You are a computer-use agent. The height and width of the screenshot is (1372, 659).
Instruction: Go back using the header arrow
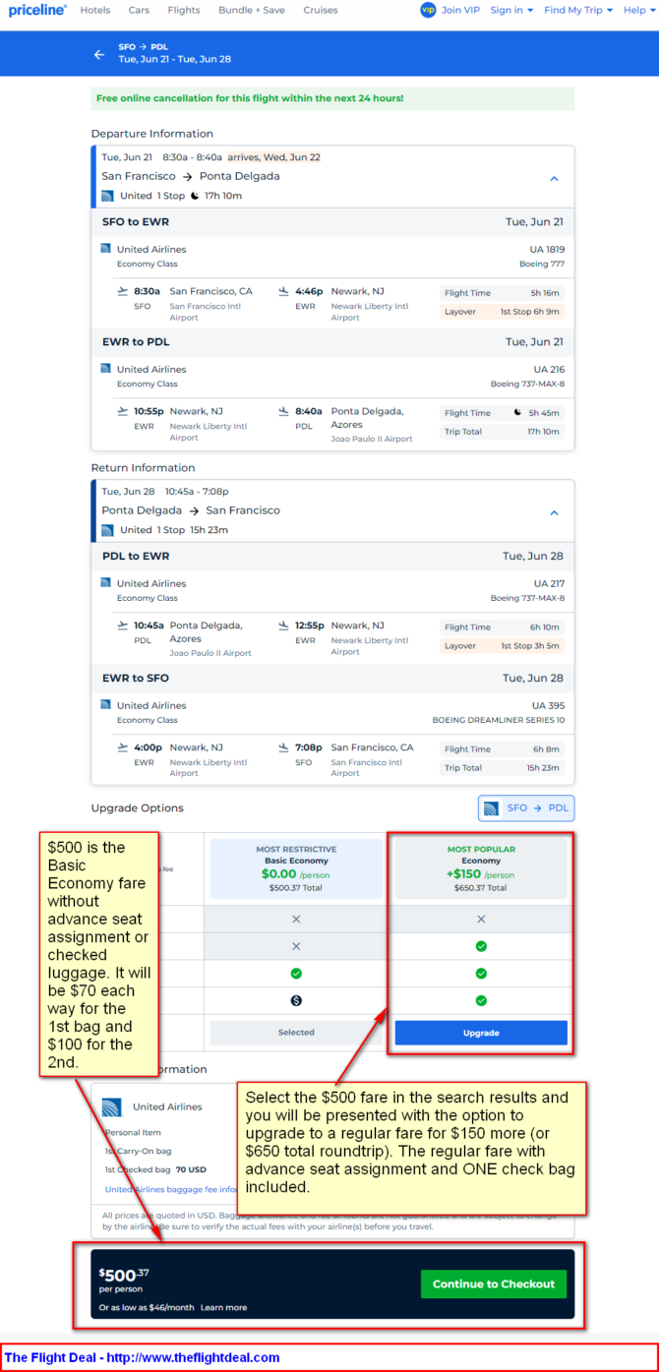pos(99,54)
